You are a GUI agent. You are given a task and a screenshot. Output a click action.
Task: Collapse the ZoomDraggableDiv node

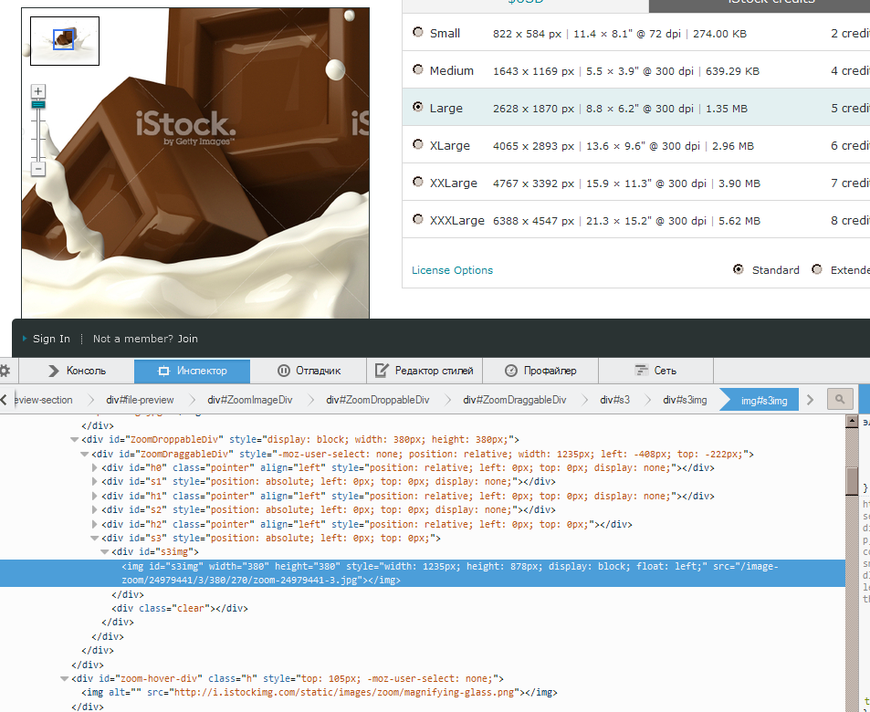pyautogui.click(x=84, y=454)
